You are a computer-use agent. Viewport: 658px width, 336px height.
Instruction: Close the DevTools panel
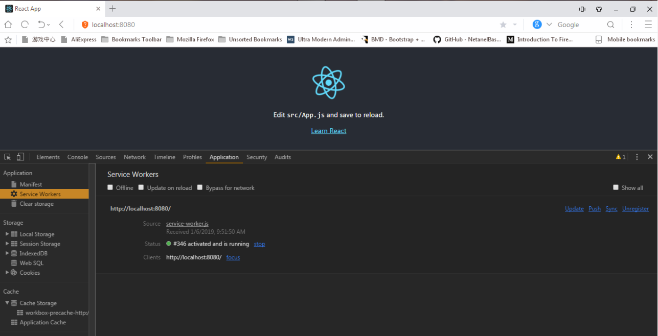[650, 157]
